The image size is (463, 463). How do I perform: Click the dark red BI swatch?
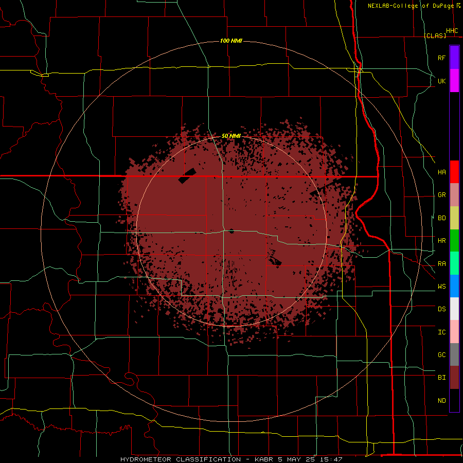(454, 378)
